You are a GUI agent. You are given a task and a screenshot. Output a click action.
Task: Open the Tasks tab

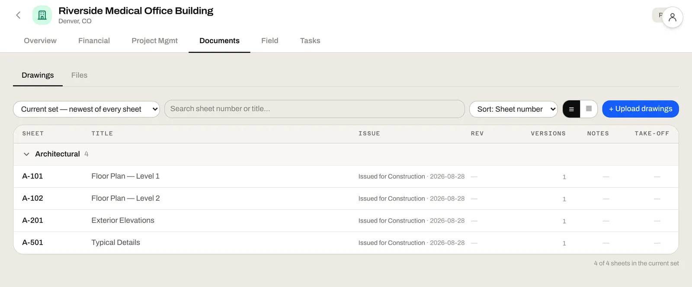pyautogui.click(x=310, y=41)
